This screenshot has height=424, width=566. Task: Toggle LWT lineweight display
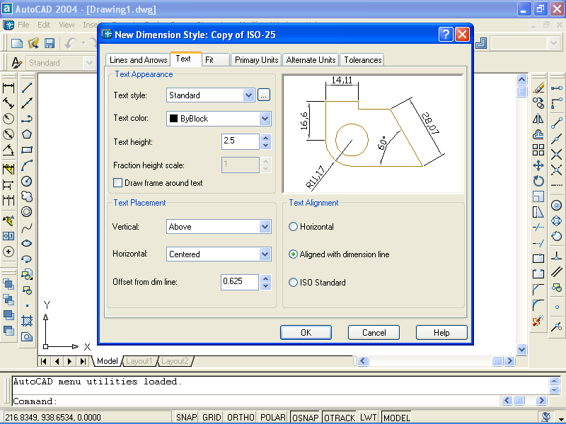point(368,418)
